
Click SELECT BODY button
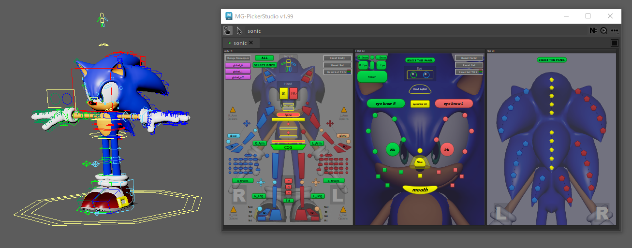click(x=265, y=65)
